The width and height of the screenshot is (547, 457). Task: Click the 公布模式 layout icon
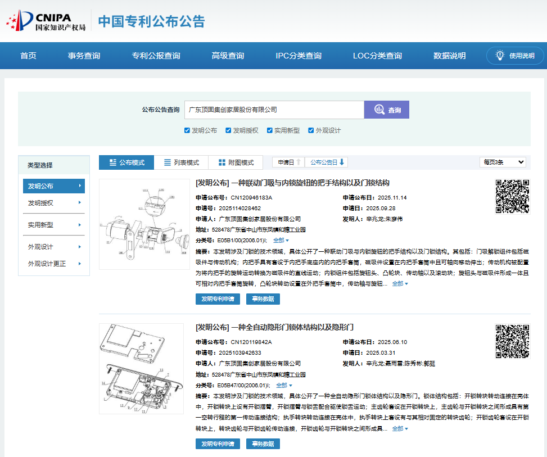[x=112, y=162]
